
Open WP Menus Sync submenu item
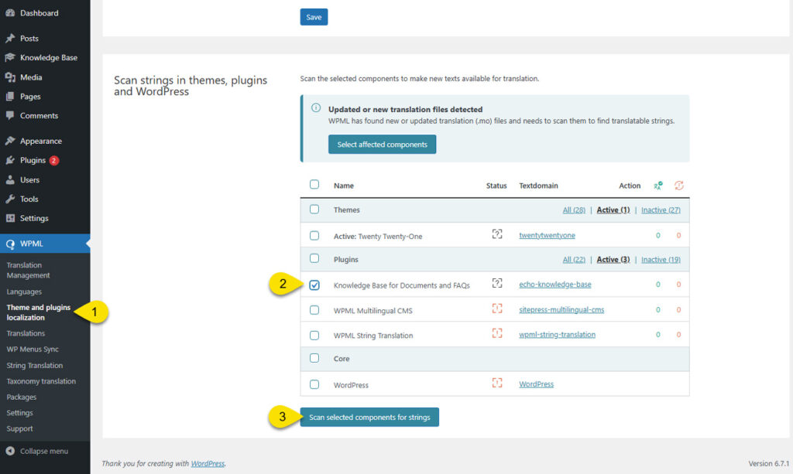coord(33,350)
